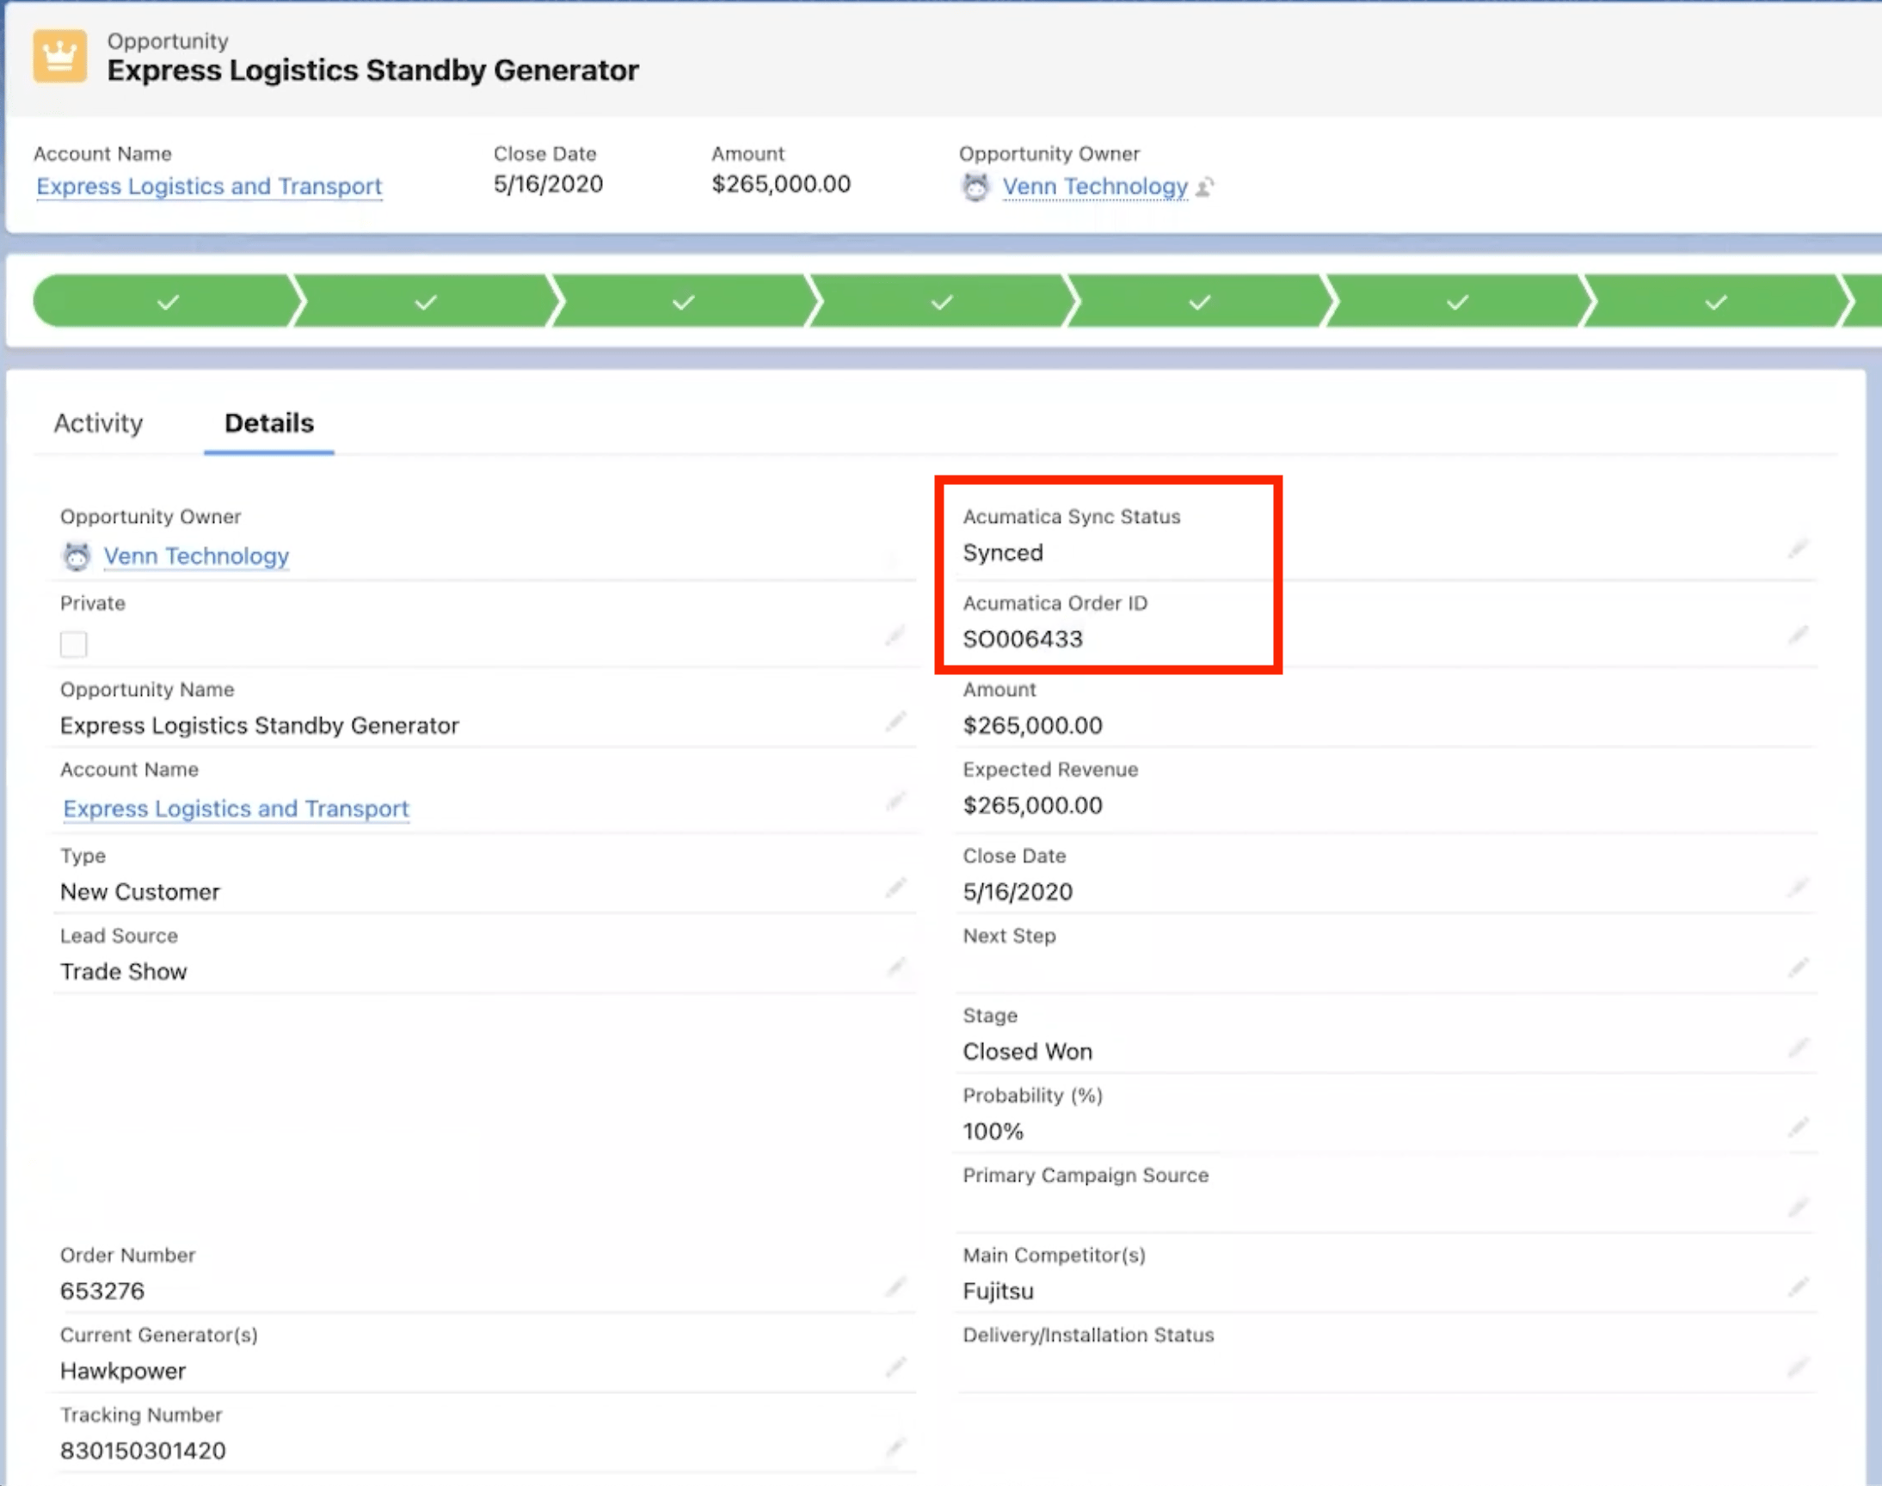Open Express Logistics and Transport header link

[209, 187]
